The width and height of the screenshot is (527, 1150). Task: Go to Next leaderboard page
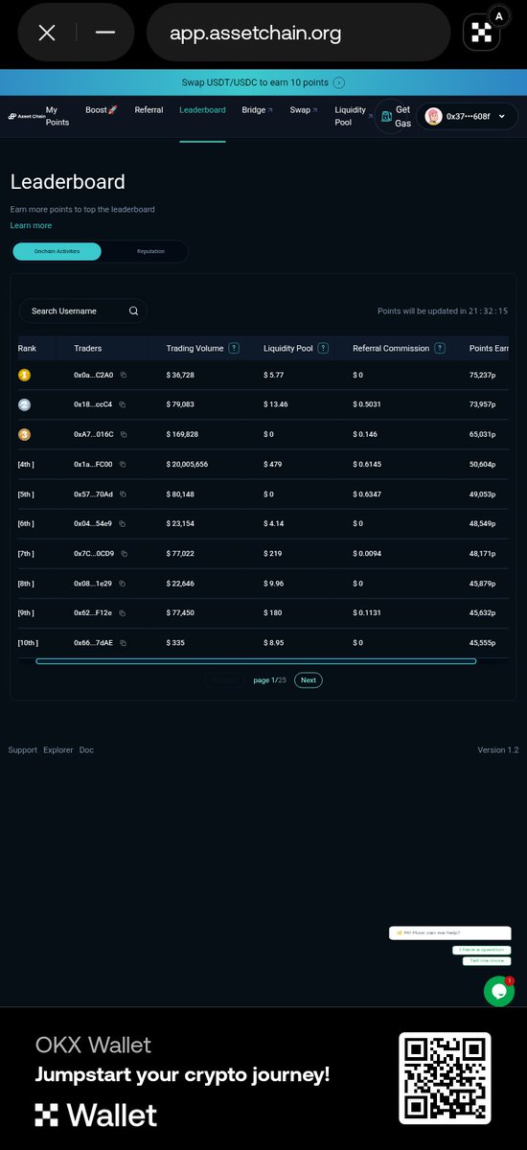tap(308, 679)
